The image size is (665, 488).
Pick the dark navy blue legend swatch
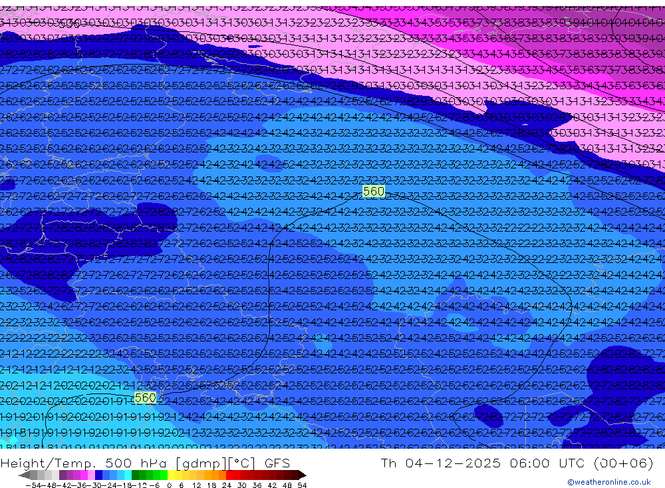coord(98,475)
